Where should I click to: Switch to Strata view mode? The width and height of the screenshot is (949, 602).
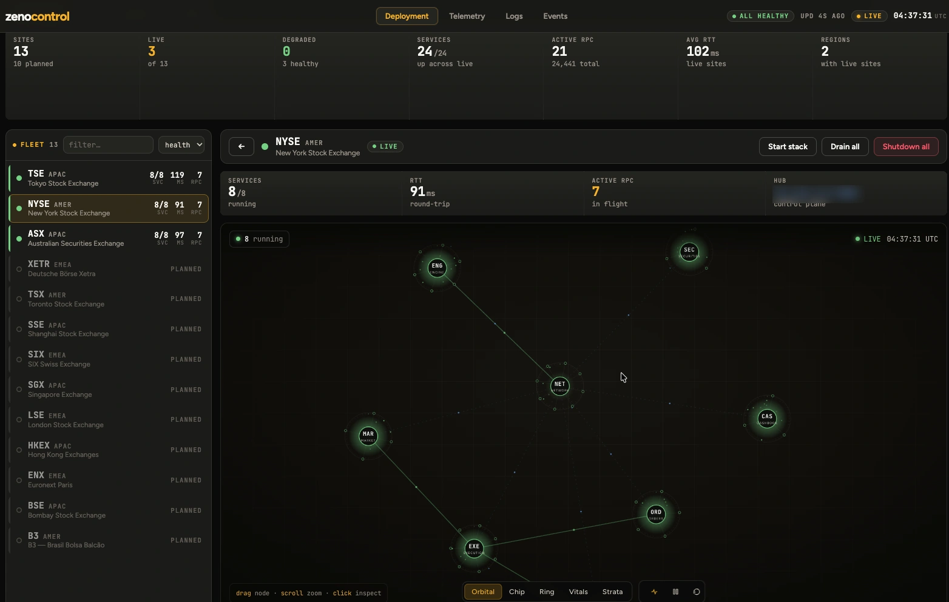(x=612, y=592)
